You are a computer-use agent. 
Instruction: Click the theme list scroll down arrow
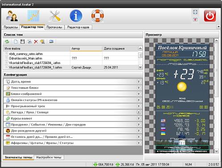pos(140,67)
